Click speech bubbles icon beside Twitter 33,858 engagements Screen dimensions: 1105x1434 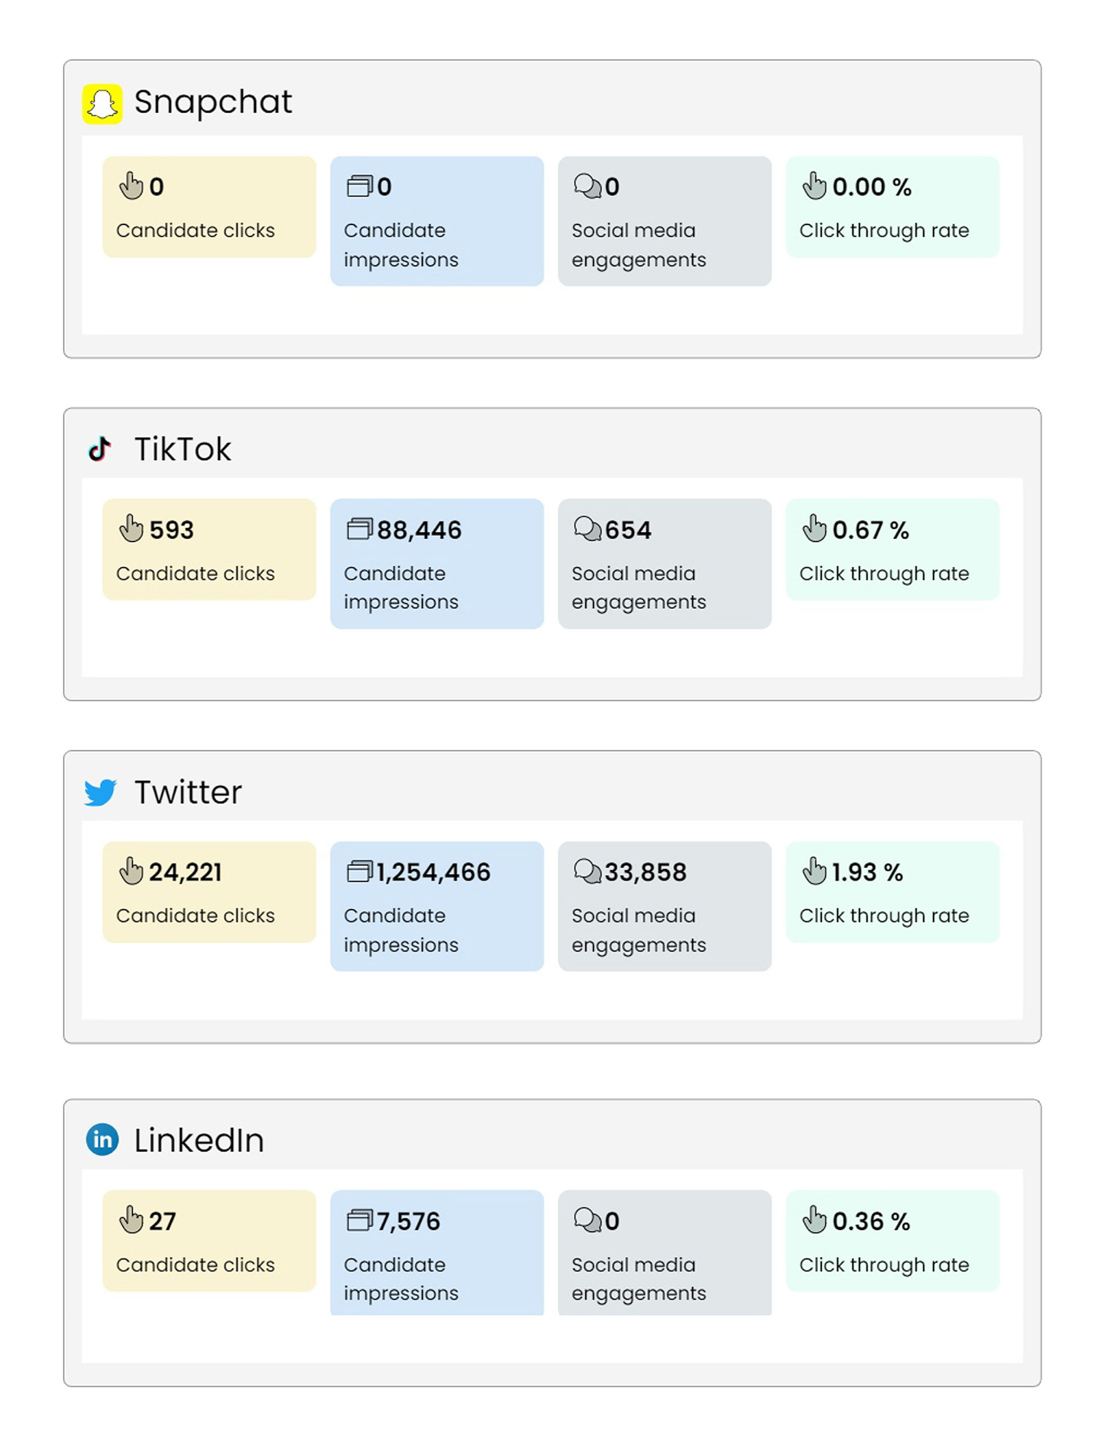(587, 871)
